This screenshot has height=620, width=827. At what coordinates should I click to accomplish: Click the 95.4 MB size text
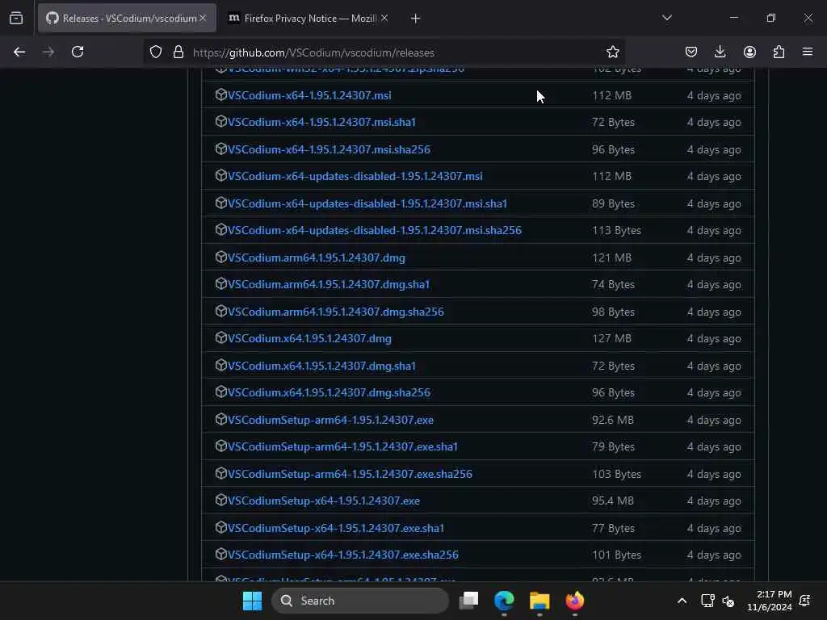[x=612, y=501]
